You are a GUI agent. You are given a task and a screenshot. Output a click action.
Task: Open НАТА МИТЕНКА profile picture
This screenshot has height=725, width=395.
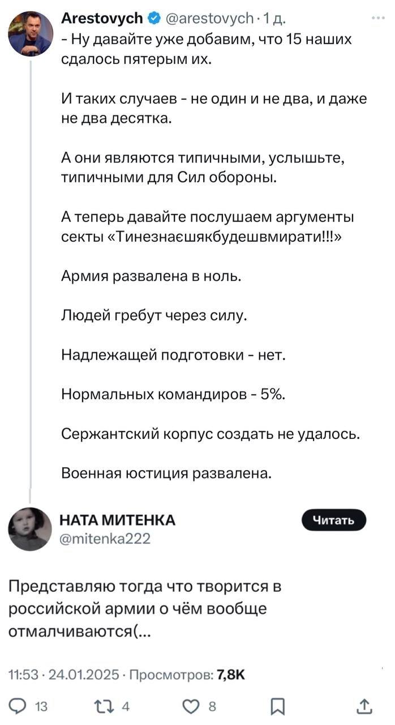(x=30, y=529)
